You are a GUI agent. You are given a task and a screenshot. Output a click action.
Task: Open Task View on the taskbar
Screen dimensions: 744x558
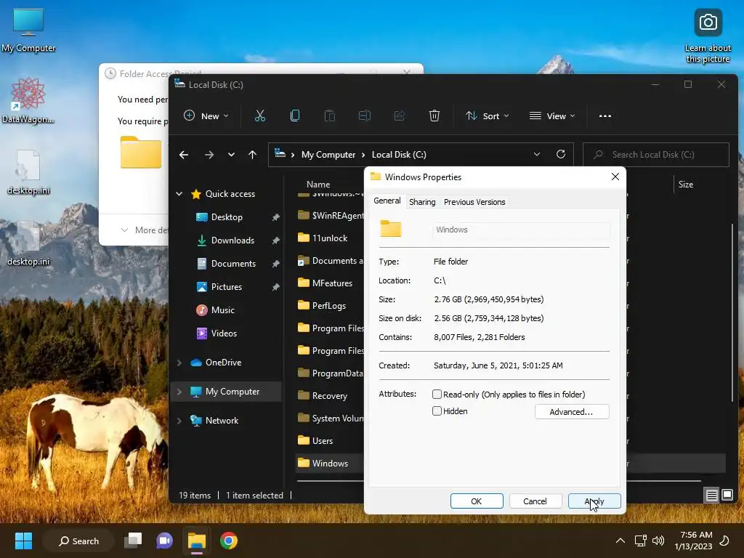(x=133, y=541)
